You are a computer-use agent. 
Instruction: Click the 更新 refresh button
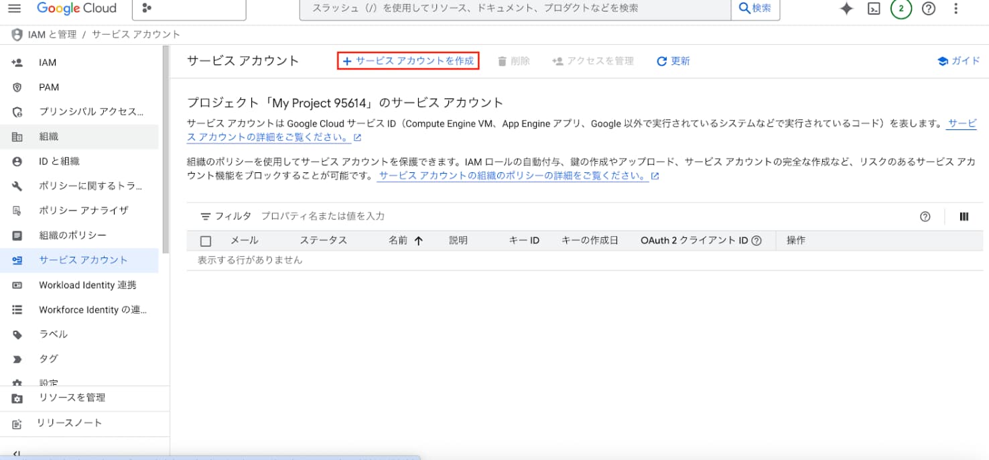pos(673,61)
